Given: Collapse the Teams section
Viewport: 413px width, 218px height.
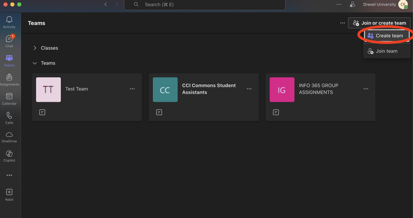Looking at the screenshot, I should coord(35,63).
